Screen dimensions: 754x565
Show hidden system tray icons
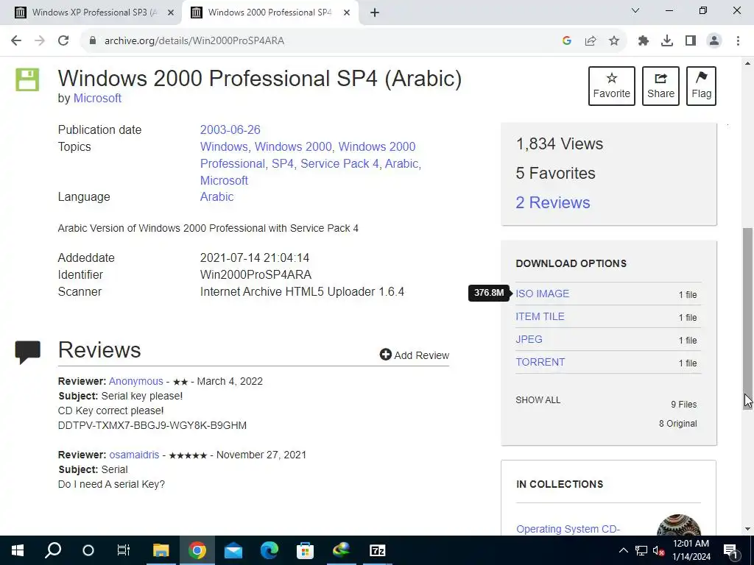[x=623, y=550]
